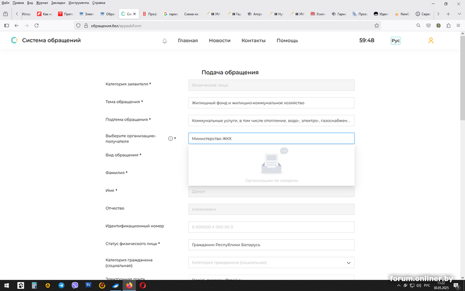Expand the Категория гражданина (социальная) dropdown
The image size is (465, 291).
tap(271, 262)
